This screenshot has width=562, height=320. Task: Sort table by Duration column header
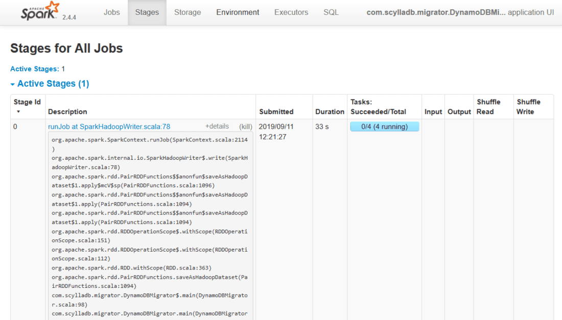(x=330, y=112)
